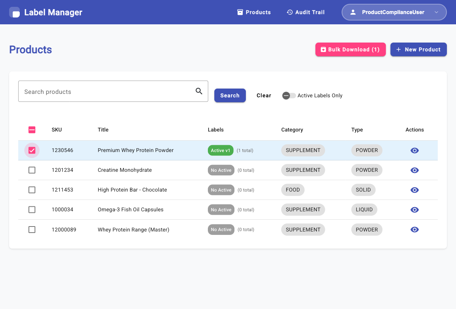Uncheck Premium Whey Protein Powder checkbox

point(32,151)
